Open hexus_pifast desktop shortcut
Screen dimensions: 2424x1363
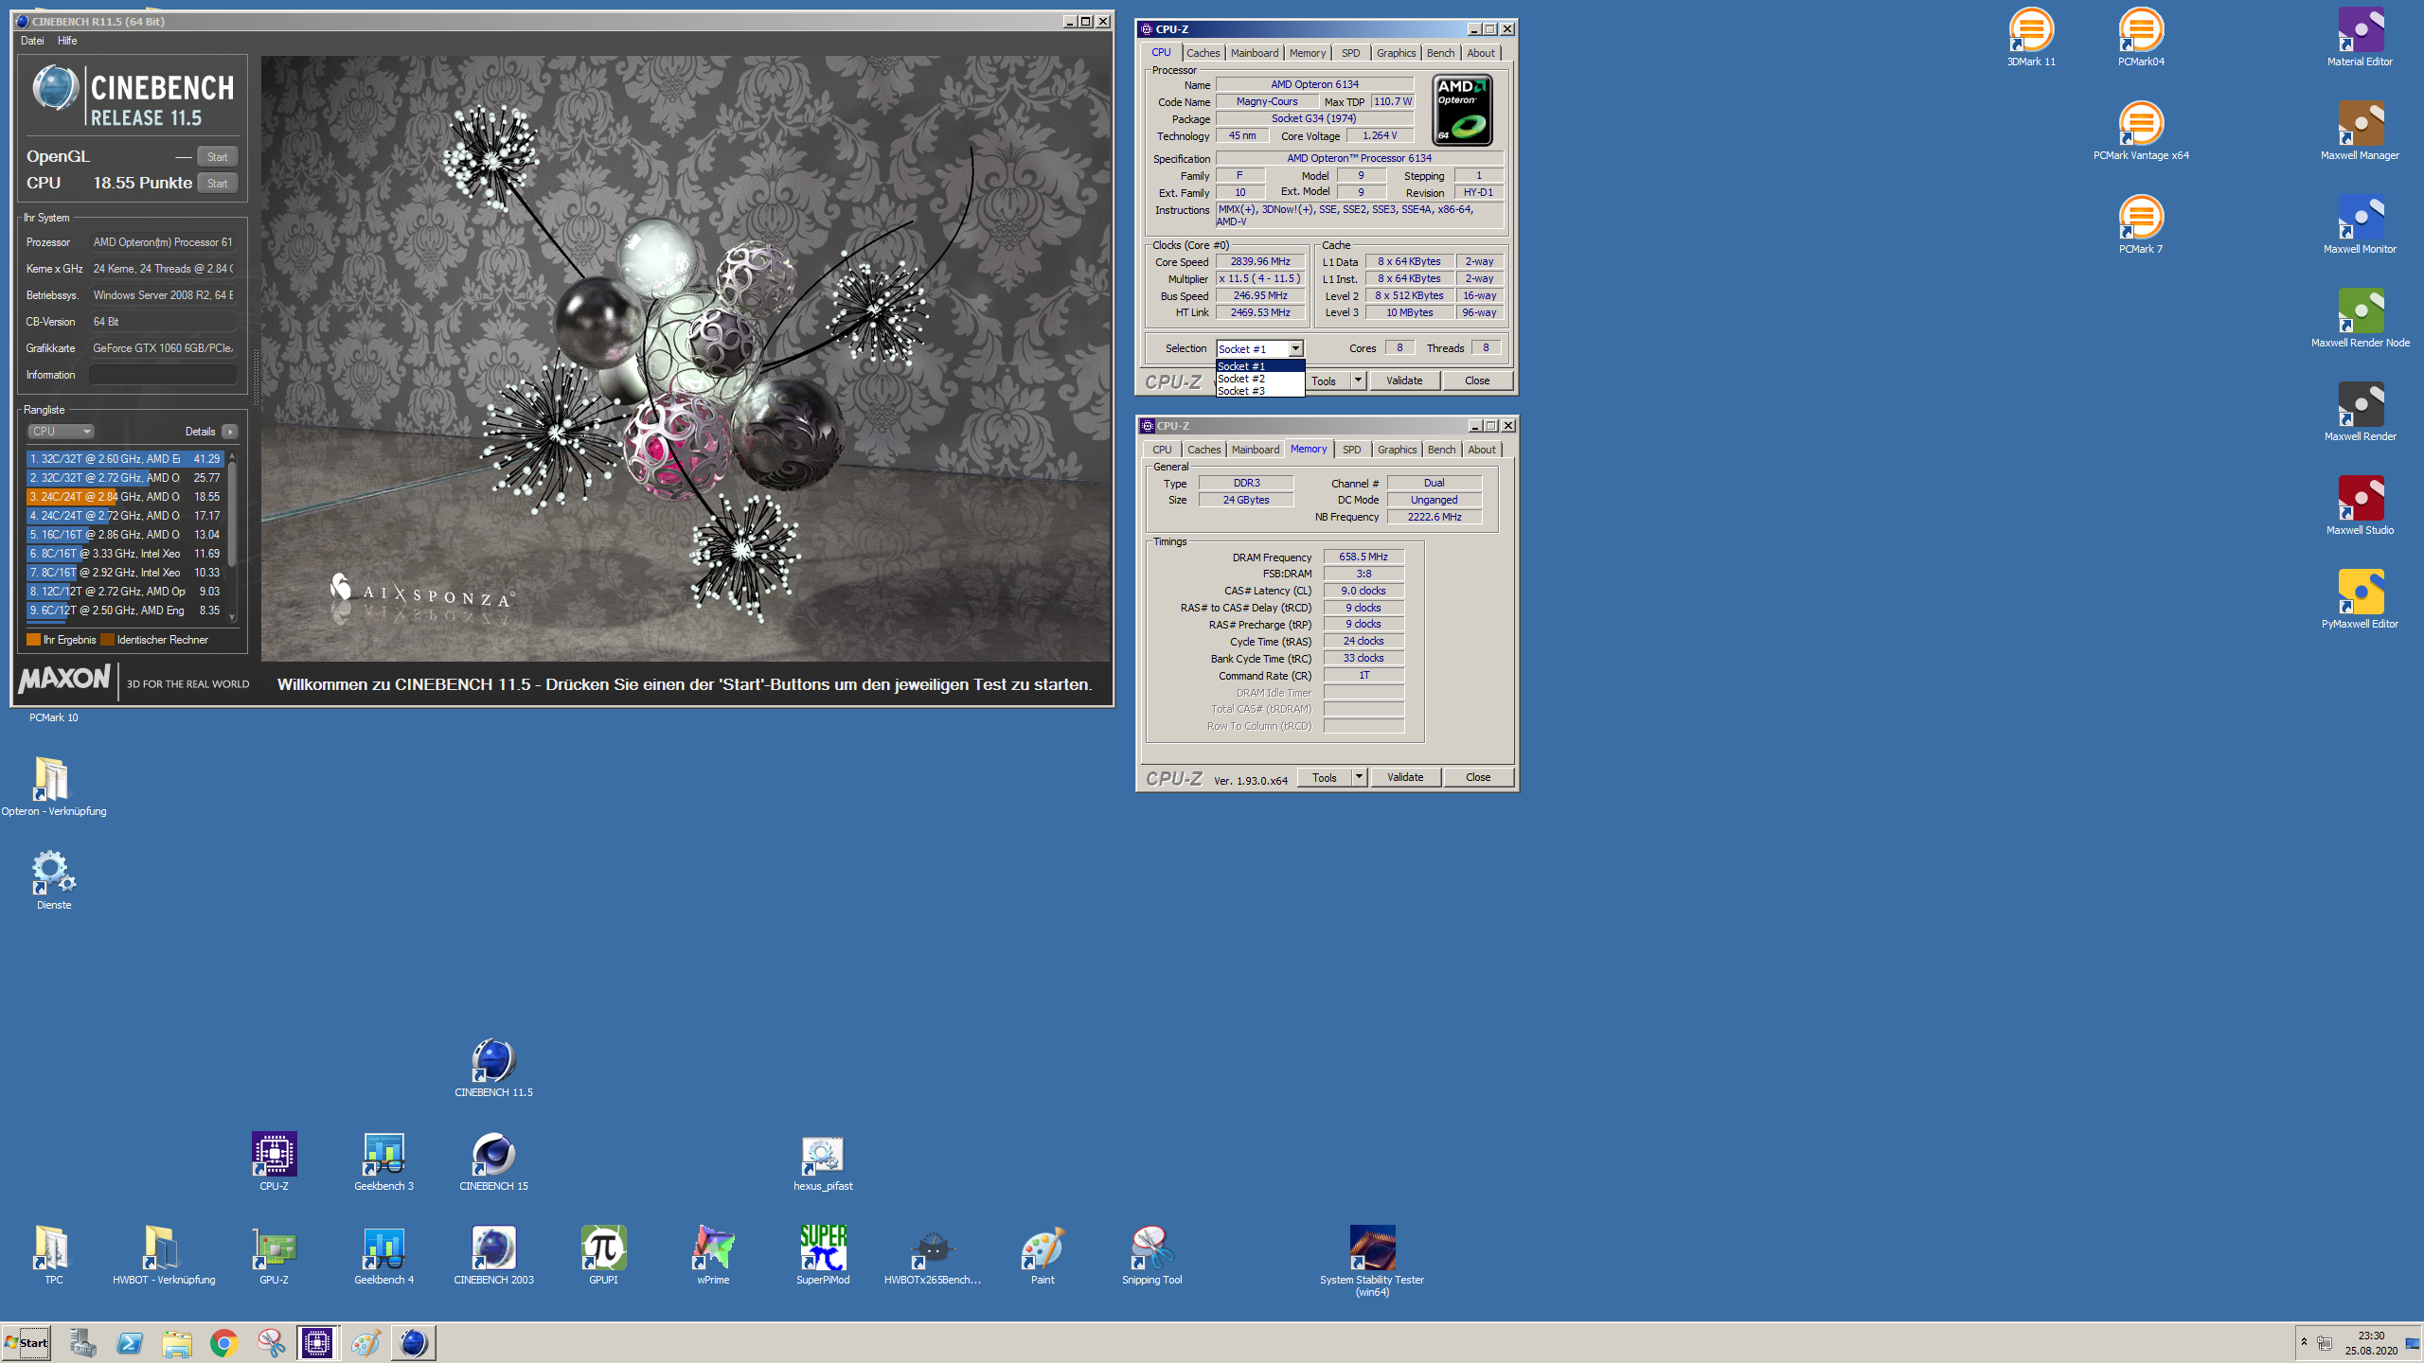(x=823, y=1162)
